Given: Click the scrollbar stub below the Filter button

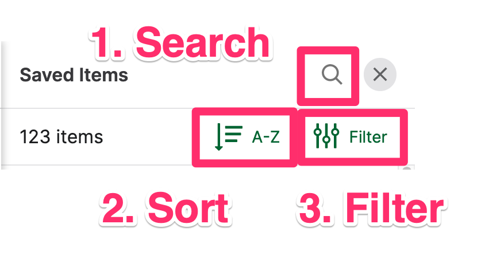Looking at the screenshot, I should pos(407,168).
